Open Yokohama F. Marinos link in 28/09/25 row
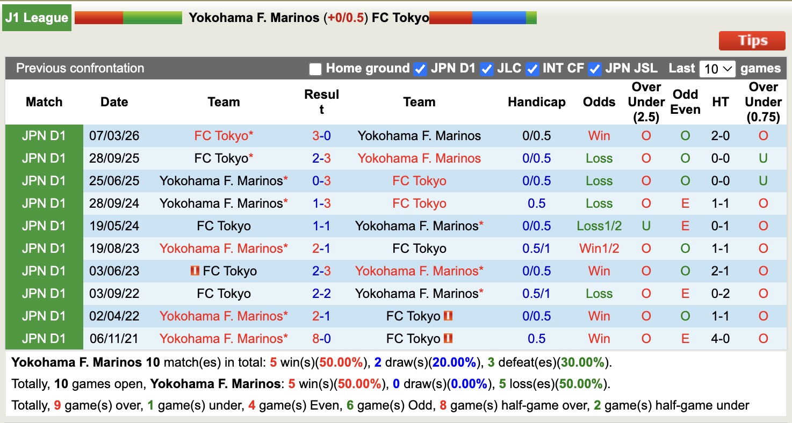Screen dimensions: 792x423 [x=420, y=158]
